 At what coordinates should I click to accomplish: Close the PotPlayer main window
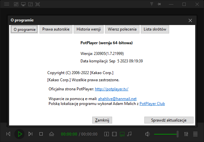click(x=197, y=4)
